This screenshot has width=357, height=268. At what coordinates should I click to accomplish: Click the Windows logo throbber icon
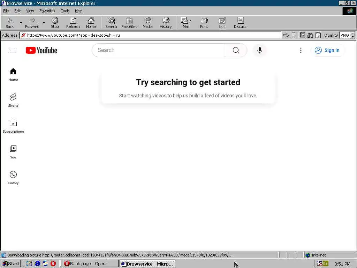(x=350, y=11)
